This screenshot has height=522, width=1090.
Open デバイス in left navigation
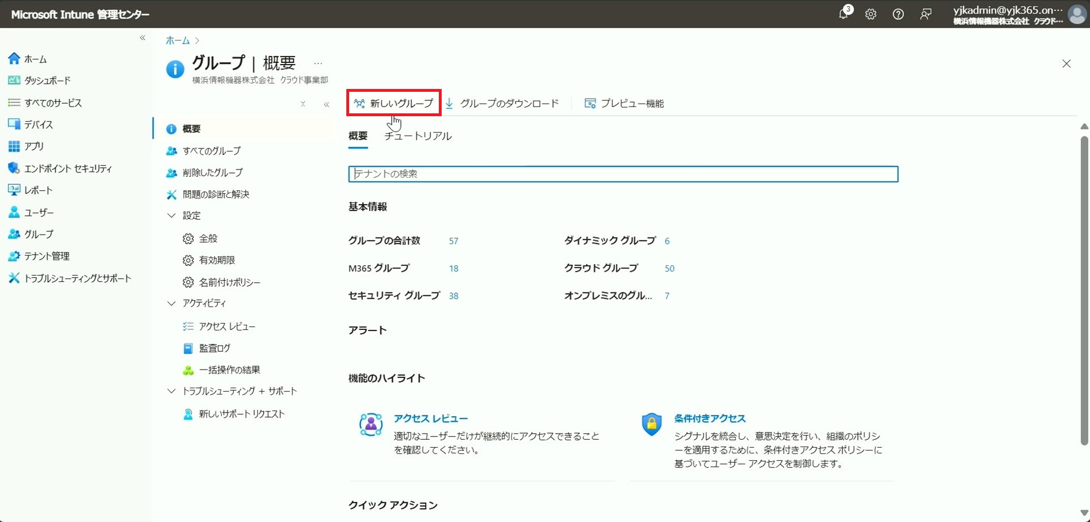pyautogui.click(x=39, y=124)
